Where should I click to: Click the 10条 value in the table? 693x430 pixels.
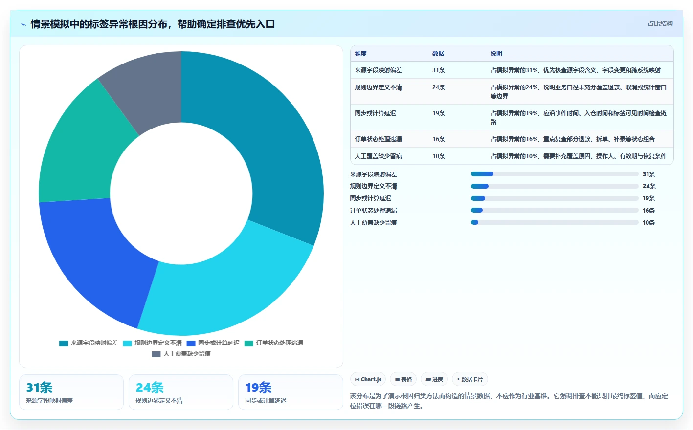(439, 156)
